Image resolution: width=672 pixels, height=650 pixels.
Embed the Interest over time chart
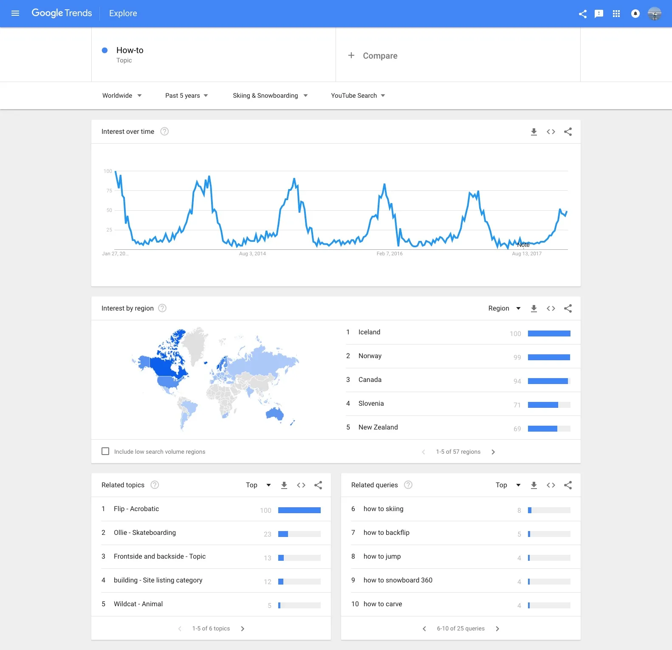[551, 132]
